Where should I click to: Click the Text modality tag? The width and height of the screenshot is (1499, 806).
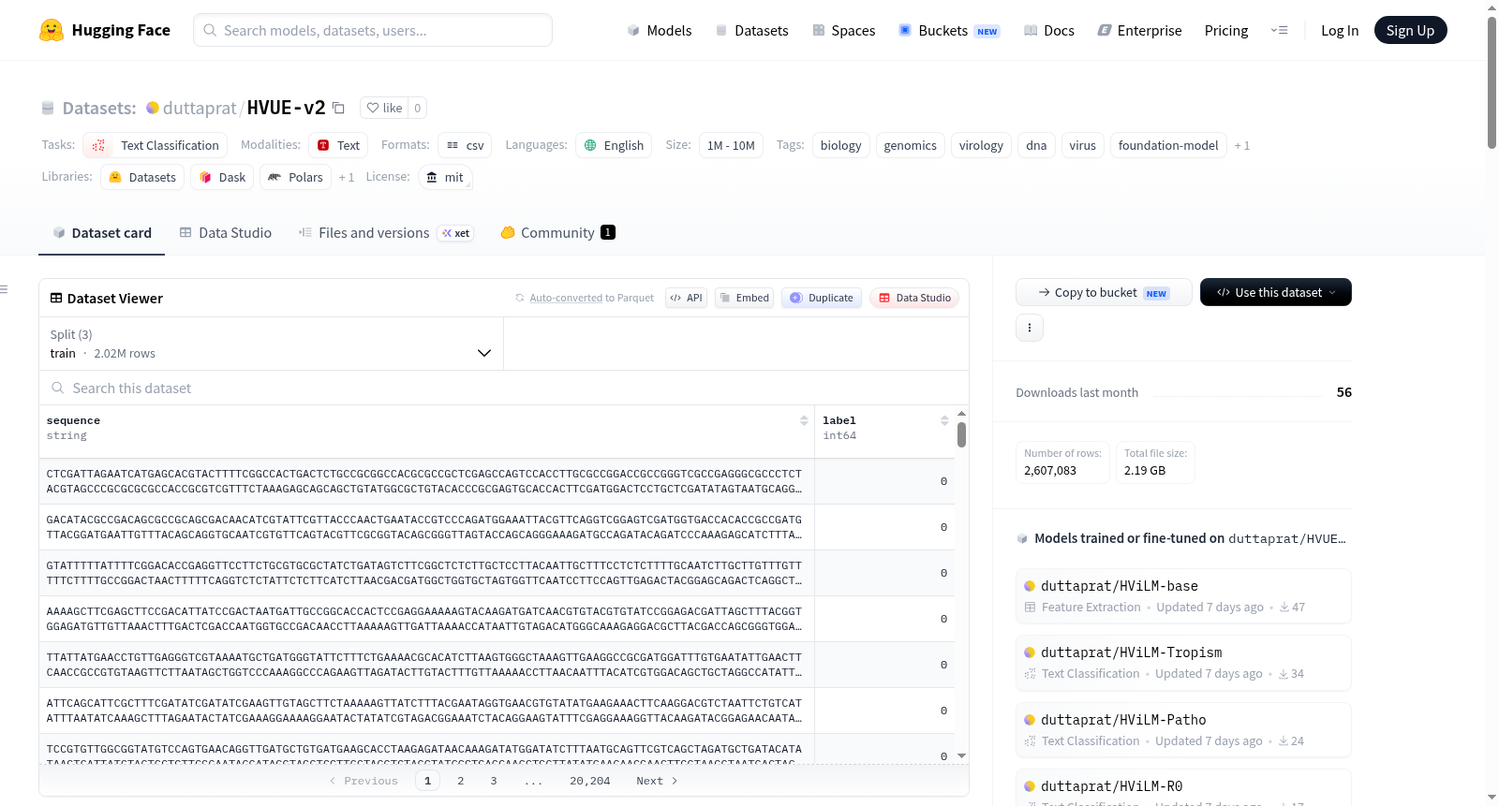[338, 145]
